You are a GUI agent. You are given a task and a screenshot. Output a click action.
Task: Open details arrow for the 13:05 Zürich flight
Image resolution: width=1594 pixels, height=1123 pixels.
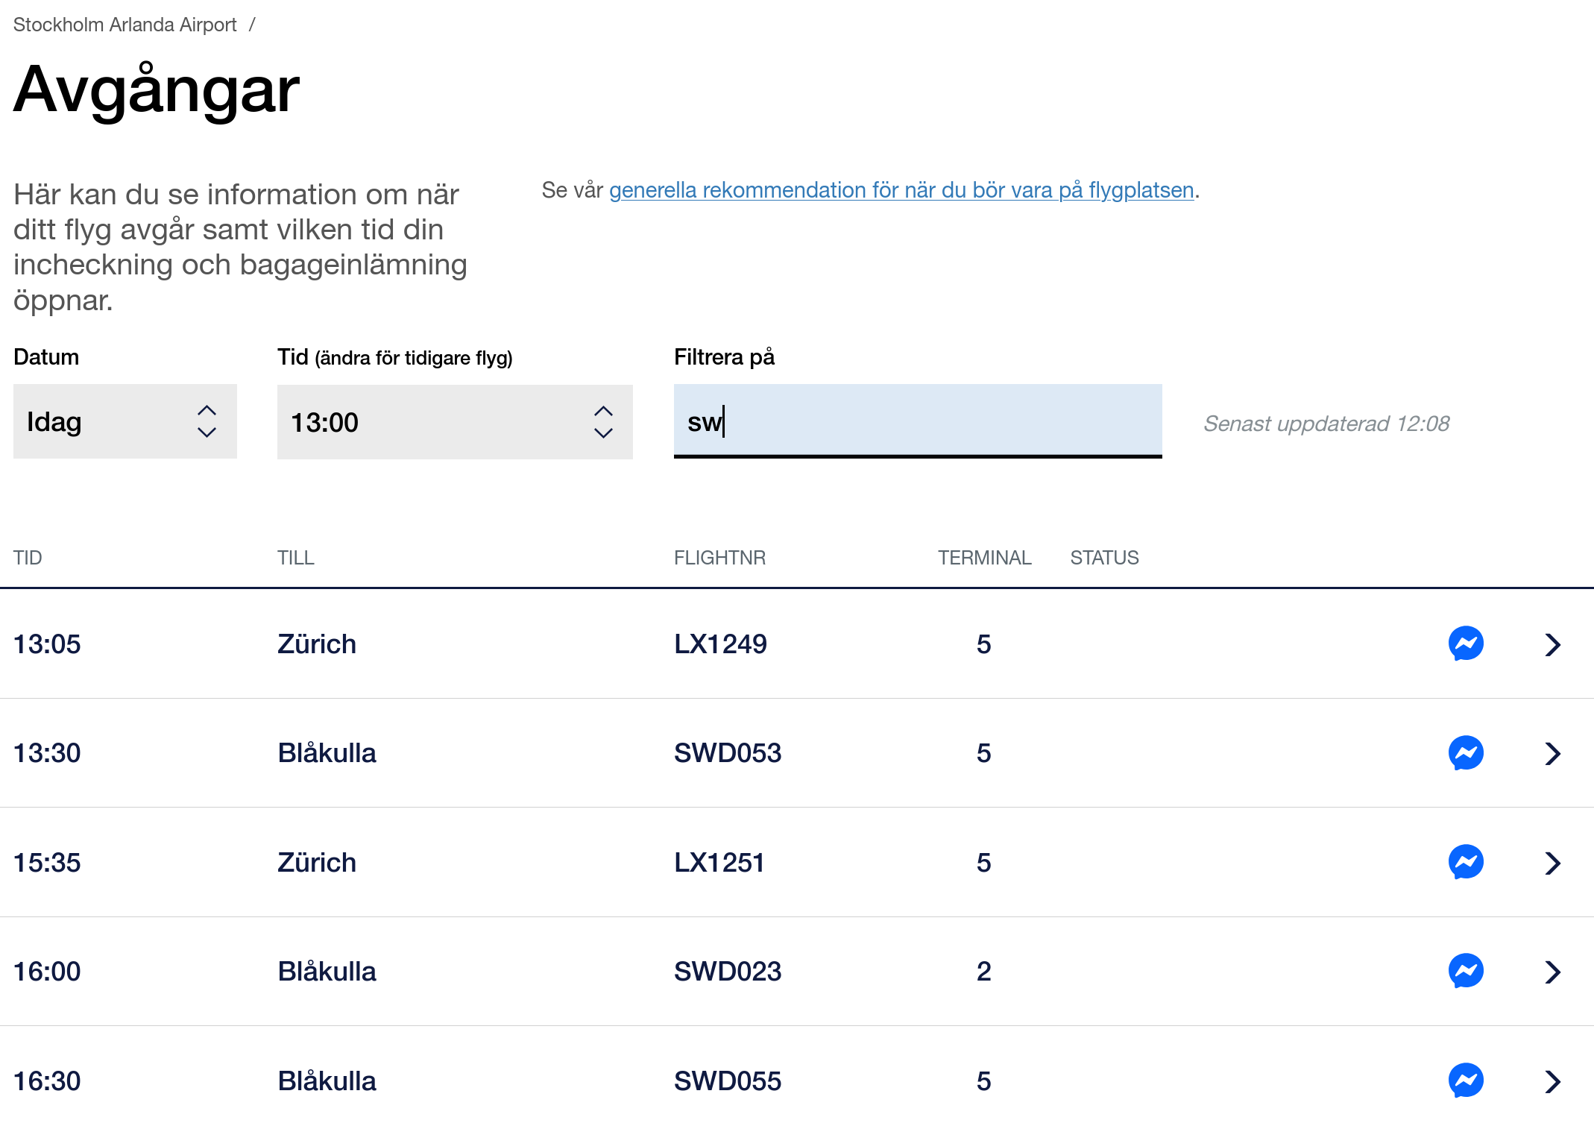click(1553, 643)
